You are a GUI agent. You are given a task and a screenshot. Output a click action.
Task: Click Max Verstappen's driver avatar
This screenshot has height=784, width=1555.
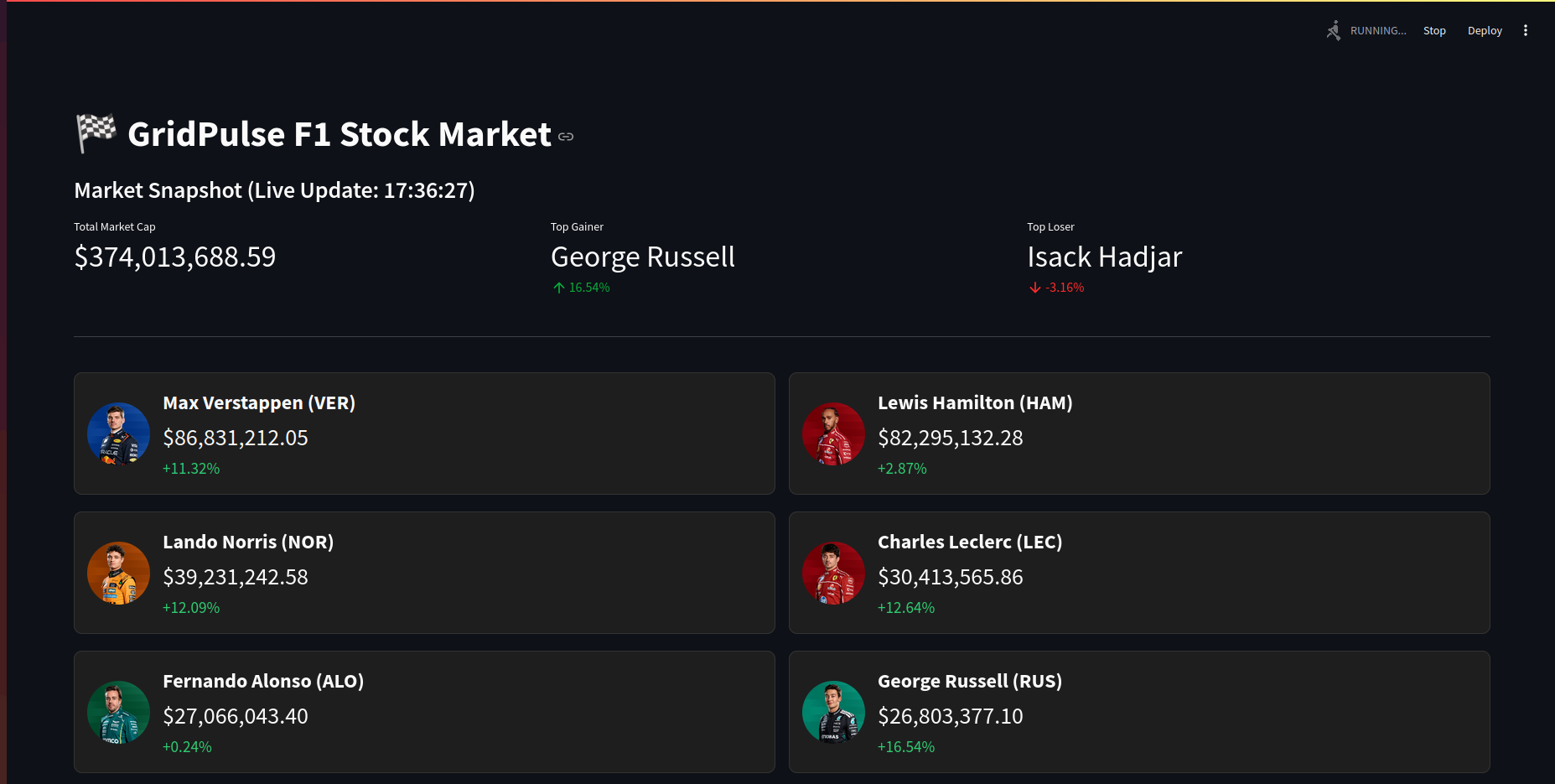coord(118,434)
